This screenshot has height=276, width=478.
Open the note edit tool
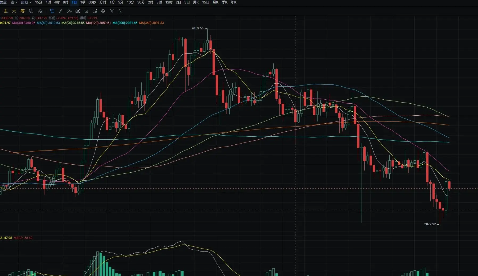click(x=95, y=11)
